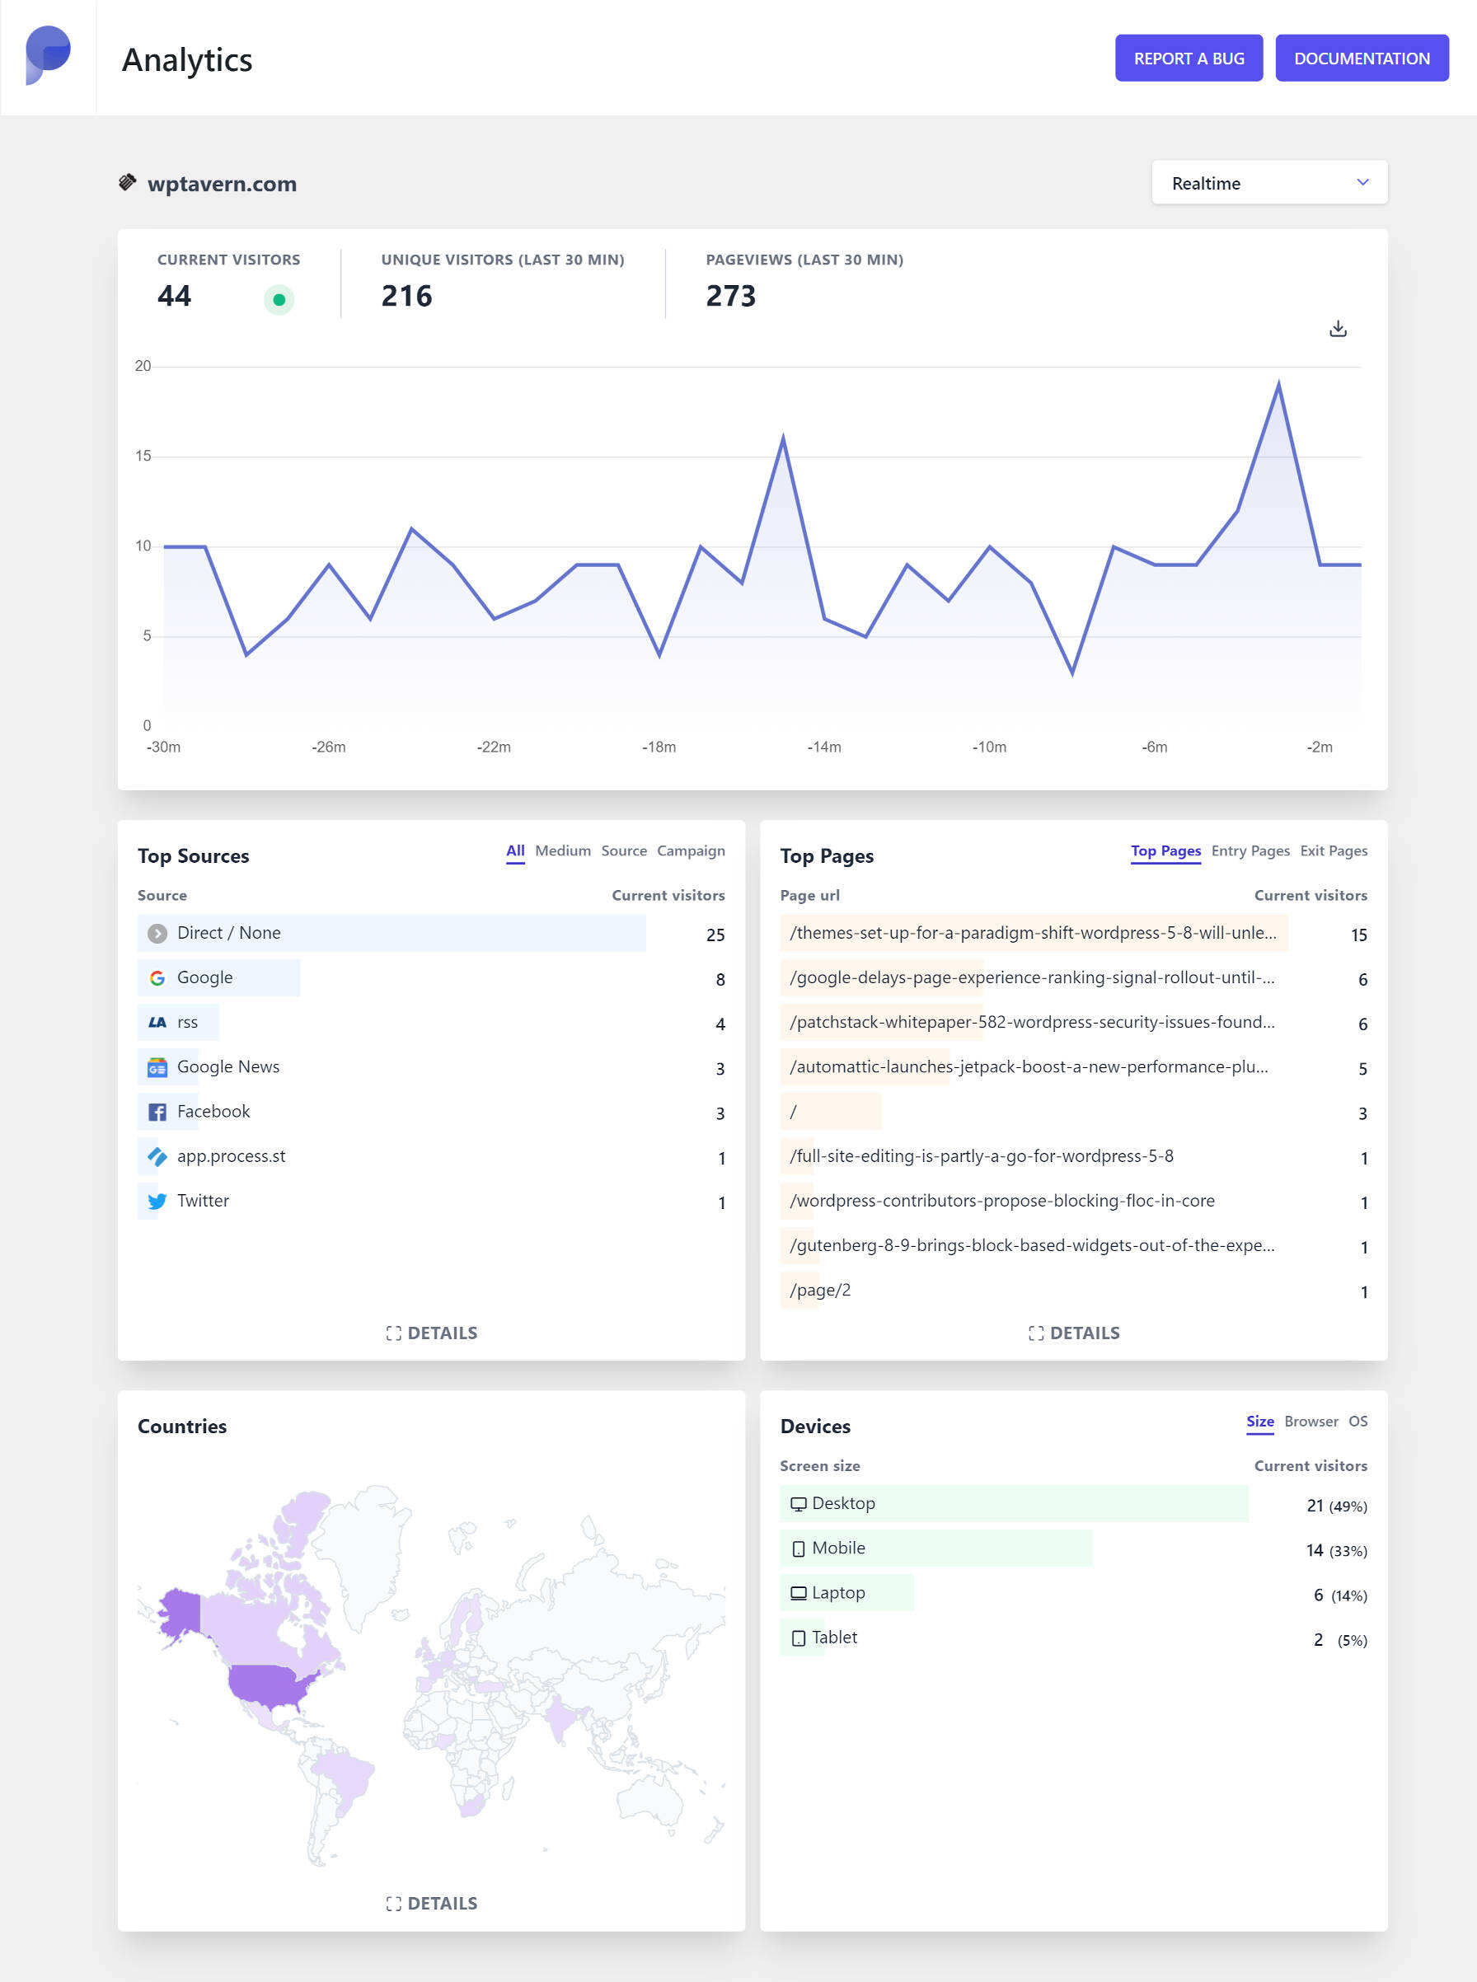Viewport: 1477px width, 1982px height.
Task: Expand Top Sources details
Action: pos(431,1333)
